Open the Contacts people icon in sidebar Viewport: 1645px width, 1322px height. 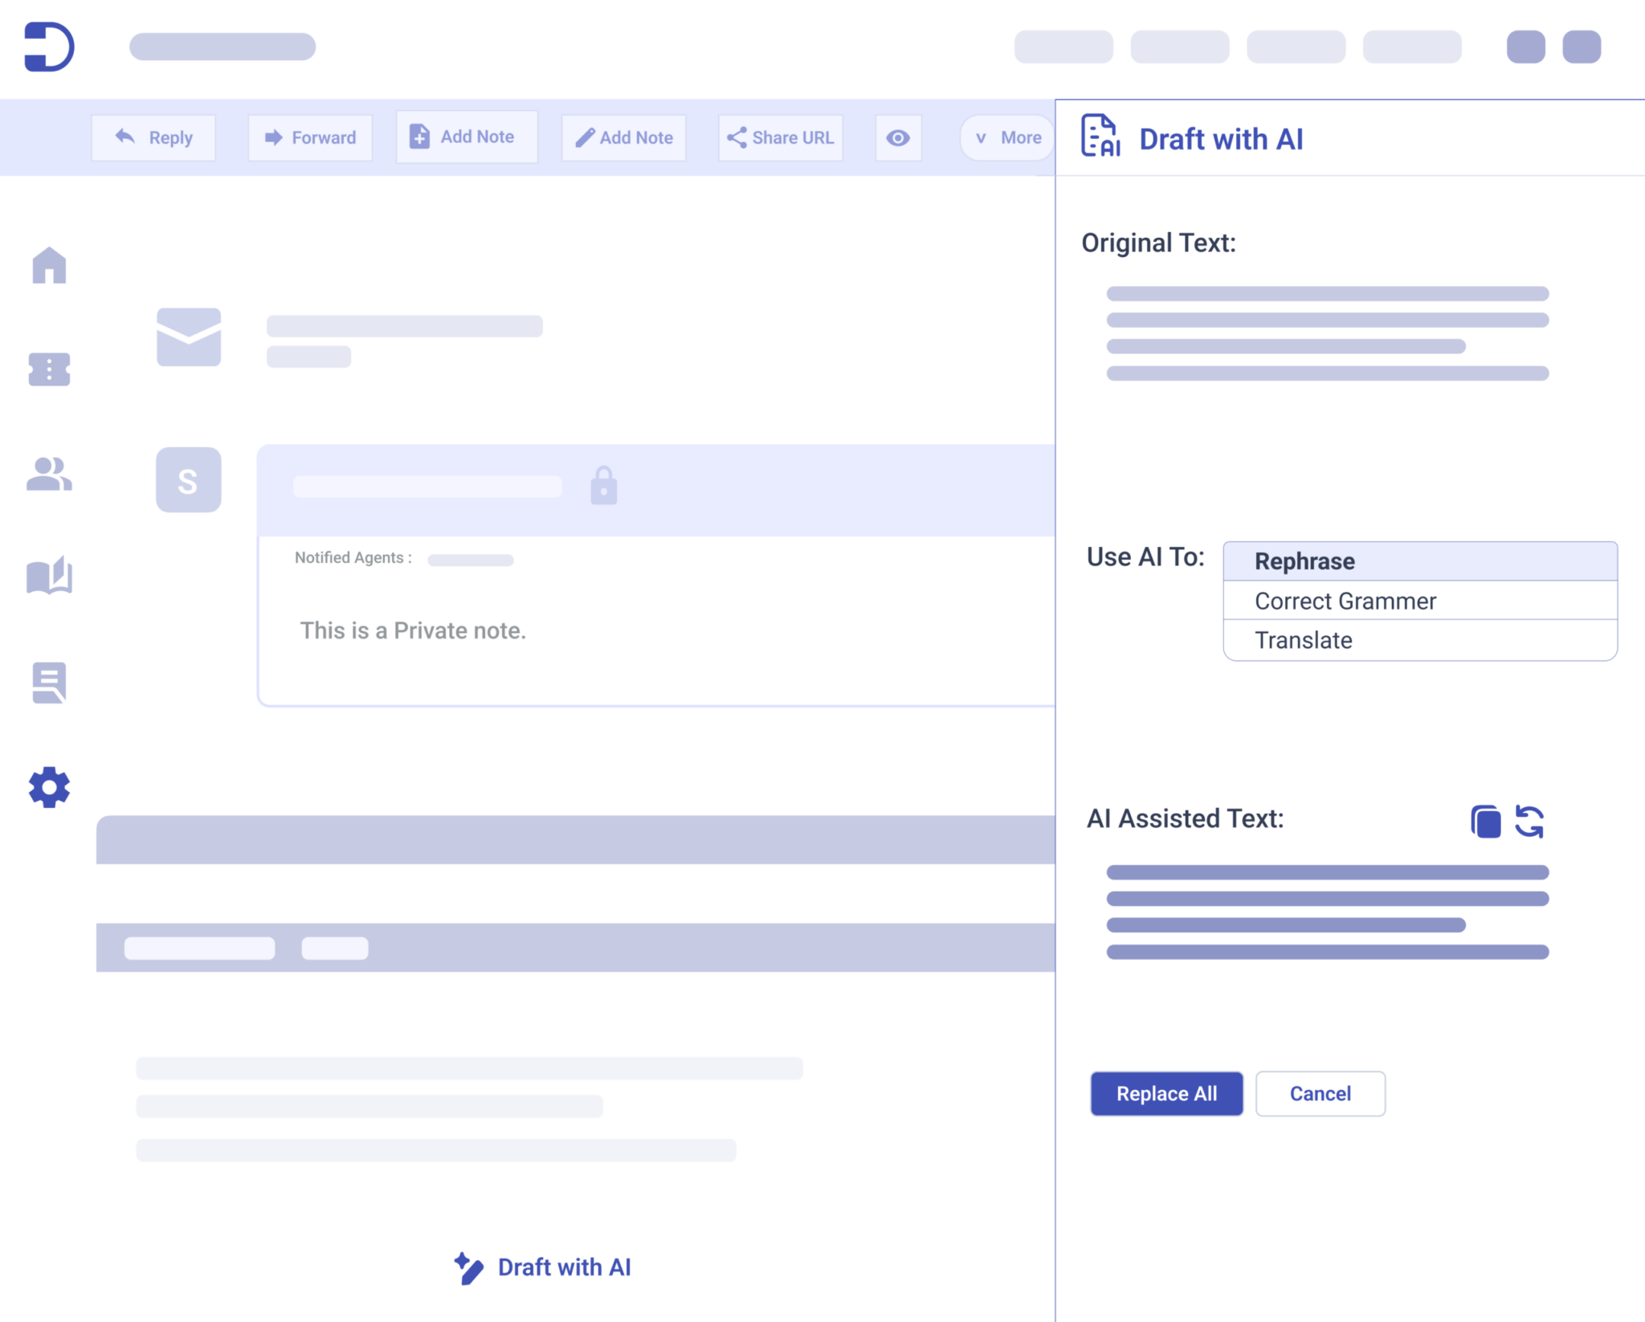point(49,474)
